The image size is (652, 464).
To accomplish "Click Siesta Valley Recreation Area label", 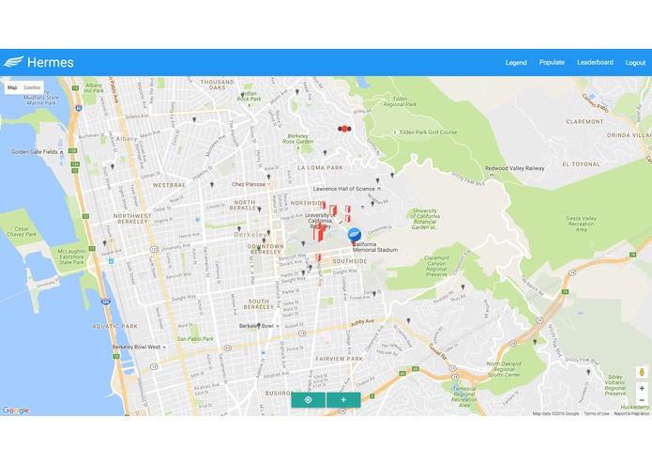I will click(x=581, y=224).
